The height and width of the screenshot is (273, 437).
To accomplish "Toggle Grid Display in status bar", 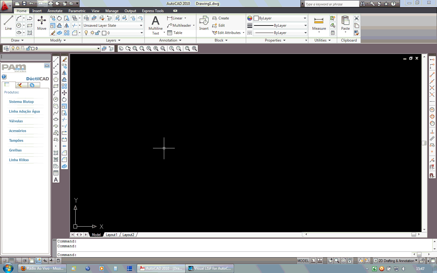I will click(12, 261).
